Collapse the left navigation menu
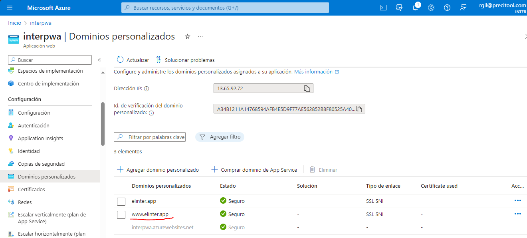Image resolution: width=527 pixels, height=238 pixels. (x=99, y=60)
